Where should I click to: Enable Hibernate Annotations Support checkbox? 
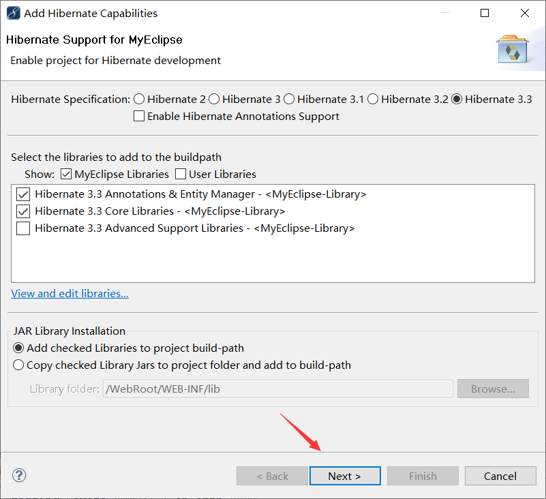pyautogui.click(x=139, y=116)
